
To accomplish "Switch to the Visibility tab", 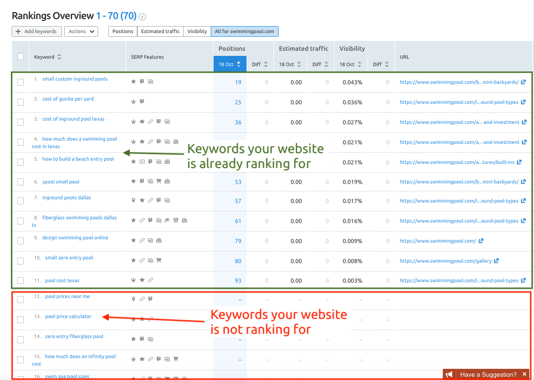I will point(197,31).
